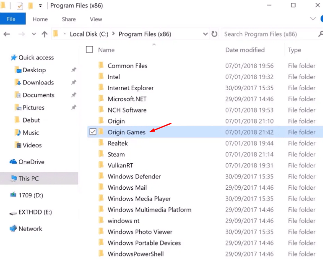Expand the address bar history dropdown
This screenshot has height=279, width=323.
coord(205,34)
